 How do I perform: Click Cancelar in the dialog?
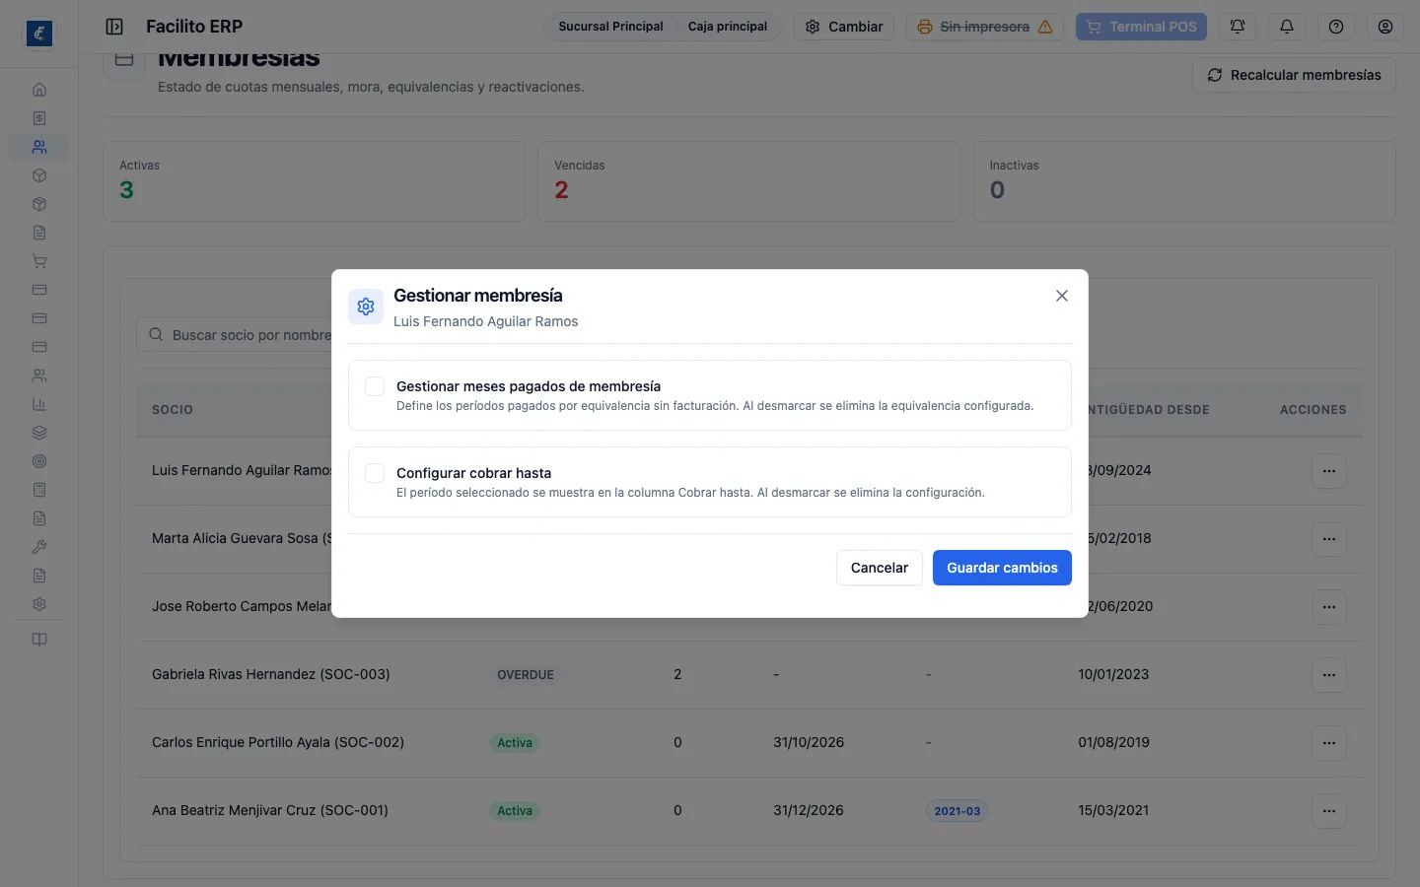pyautogui.click(x=880, y=568)
